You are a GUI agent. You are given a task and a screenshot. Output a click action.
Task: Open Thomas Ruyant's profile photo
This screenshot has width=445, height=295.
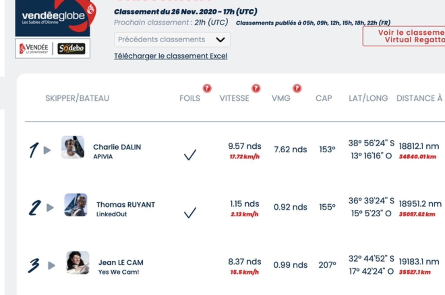76,205
